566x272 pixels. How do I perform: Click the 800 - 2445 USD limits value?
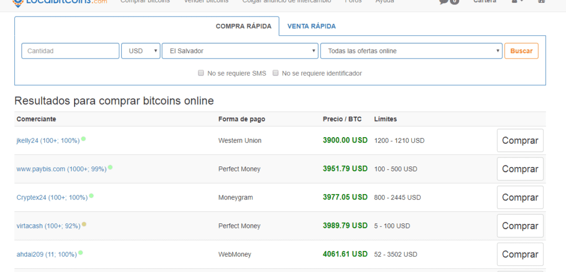pos(397,197)
